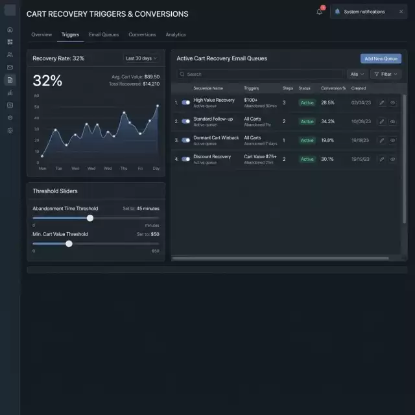Click the Triggers column header
Viewport: 415px width, 415px height.
pos(251,88)
